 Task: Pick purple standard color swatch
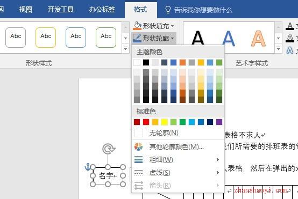coord(219,122)
